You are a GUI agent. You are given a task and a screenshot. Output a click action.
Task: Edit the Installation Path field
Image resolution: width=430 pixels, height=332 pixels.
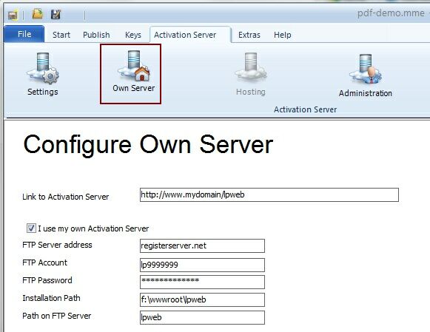click(202, 299)
